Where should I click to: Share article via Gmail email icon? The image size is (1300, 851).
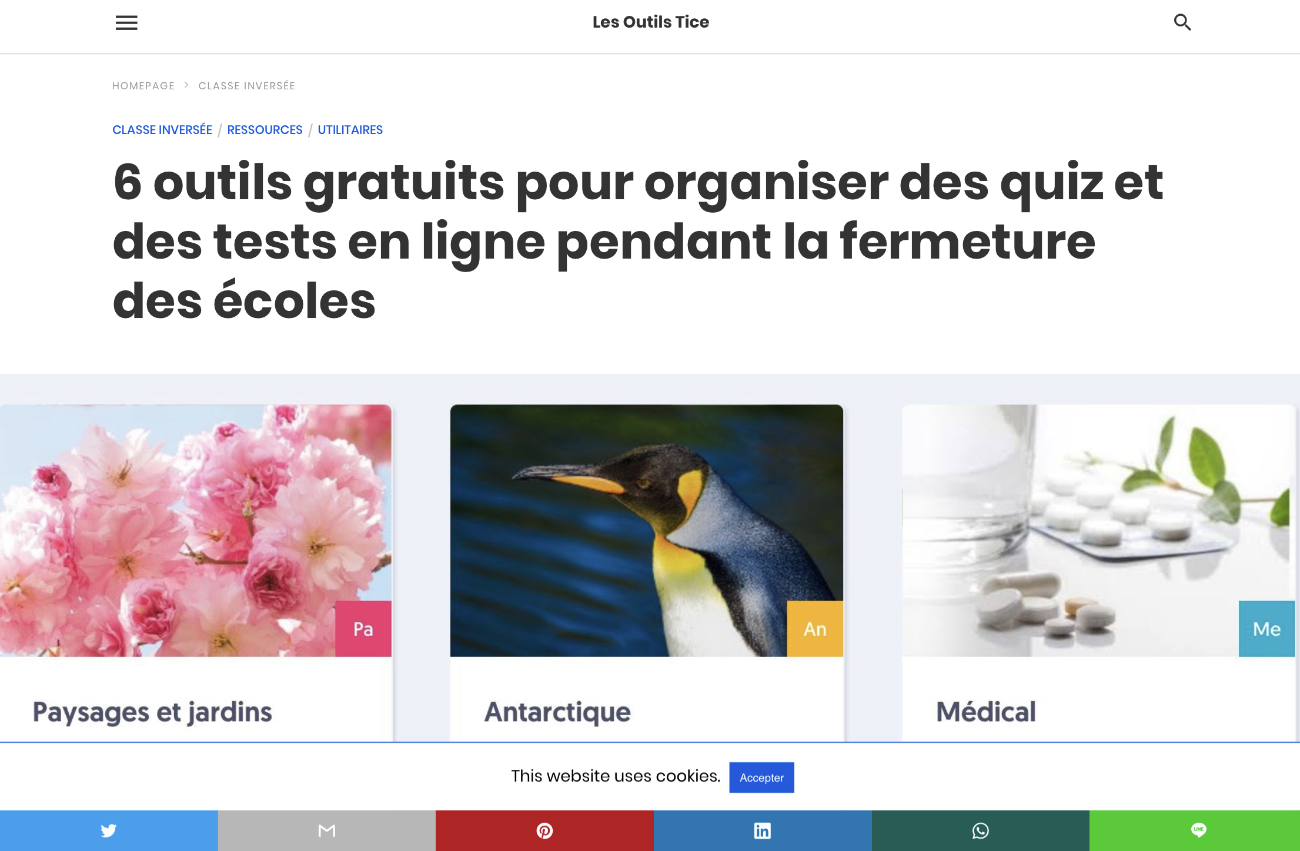[x=327, y=830]
